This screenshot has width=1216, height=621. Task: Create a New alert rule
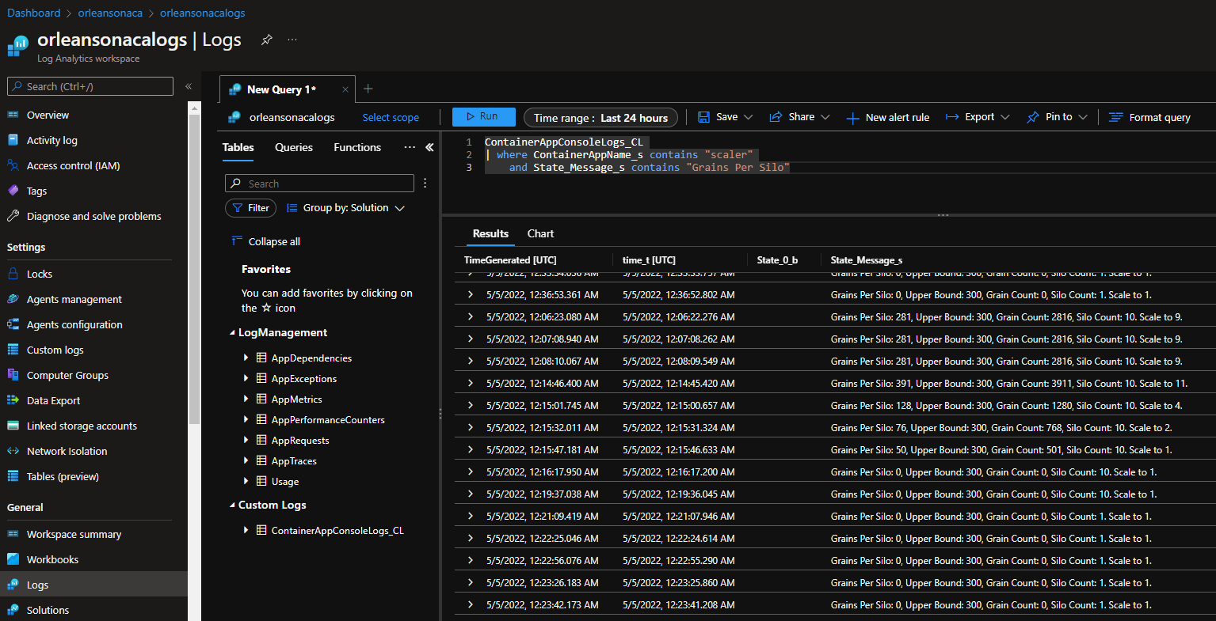coord(888,117)
